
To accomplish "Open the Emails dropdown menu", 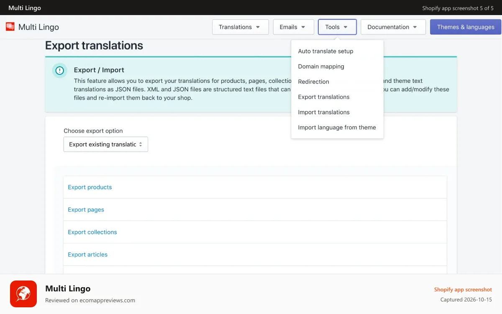I will (x=294, y=27).
